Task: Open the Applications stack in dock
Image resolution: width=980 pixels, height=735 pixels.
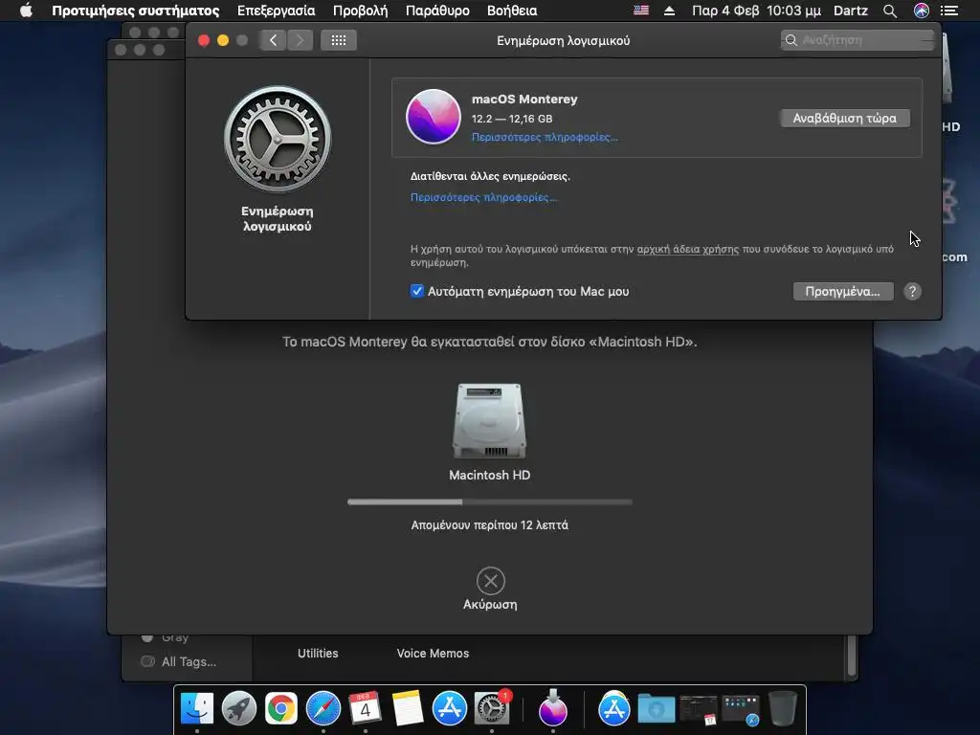Action: tap(613, 709)
